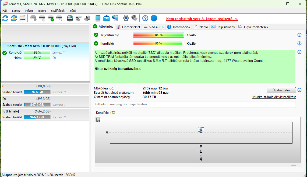Switch to the Napló tab
Viewport: 307px width, 177px height.
coord(201,27)
